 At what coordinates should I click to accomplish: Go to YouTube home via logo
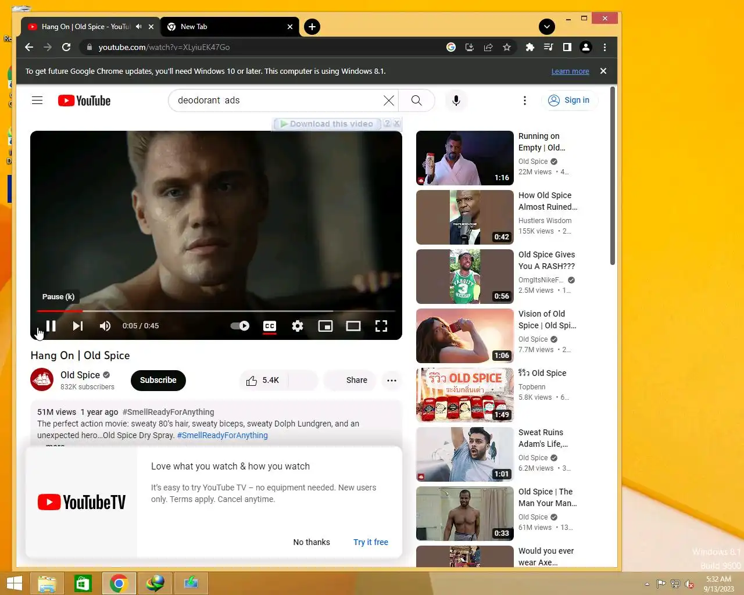point(84,101)
